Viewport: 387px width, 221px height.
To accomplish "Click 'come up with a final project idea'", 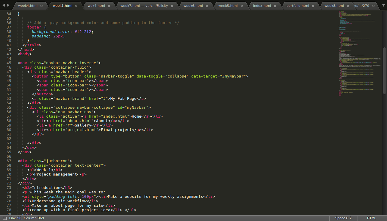I will pyautogui.click(x=71, y=210).
